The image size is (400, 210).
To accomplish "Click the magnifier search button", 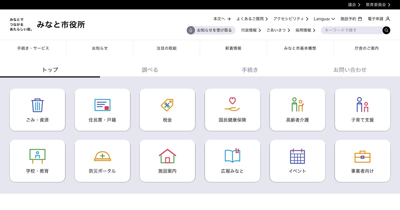I will [x=386, y=30].
